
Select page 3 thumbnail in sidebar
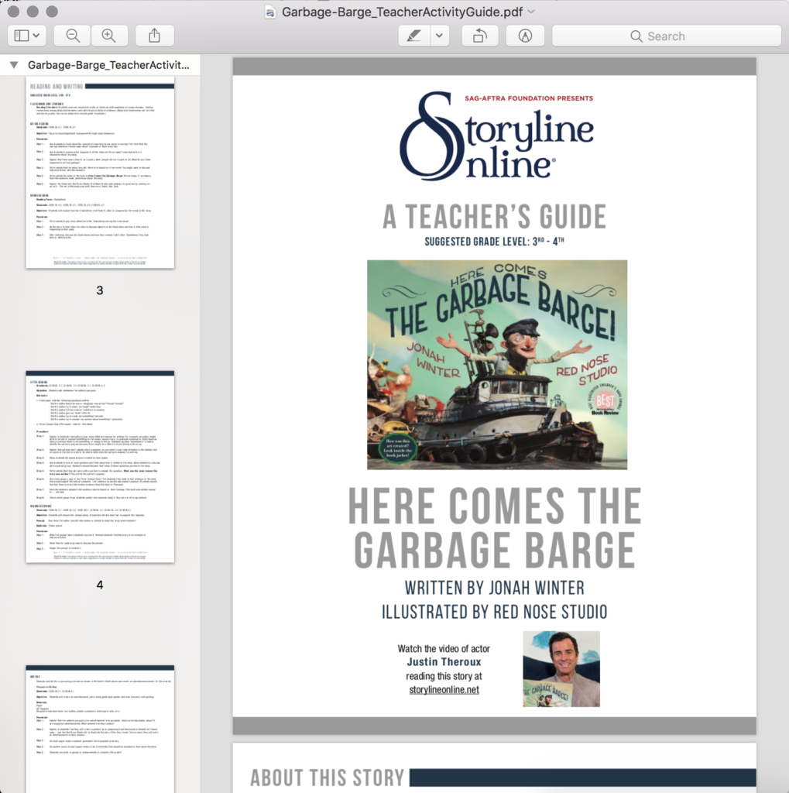100,172
